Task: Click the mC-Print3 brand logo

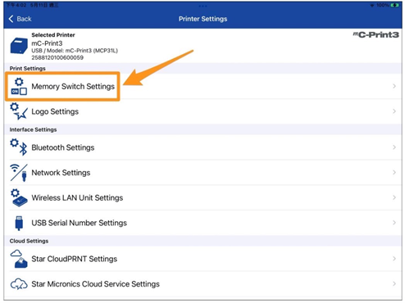Action: [375, 34]
